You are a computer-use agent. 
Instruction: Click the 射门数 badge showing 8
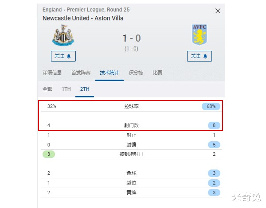click(214, 125)
